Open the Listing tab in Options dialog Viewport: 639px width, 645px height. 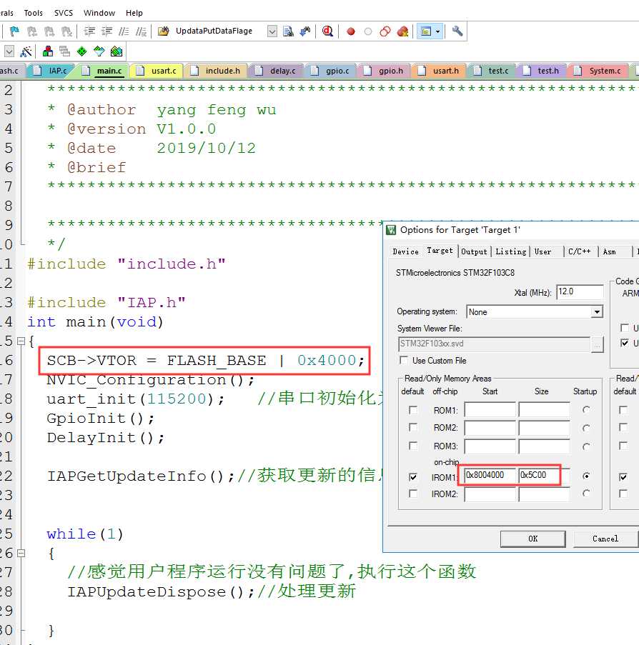(x=510, y=251)
